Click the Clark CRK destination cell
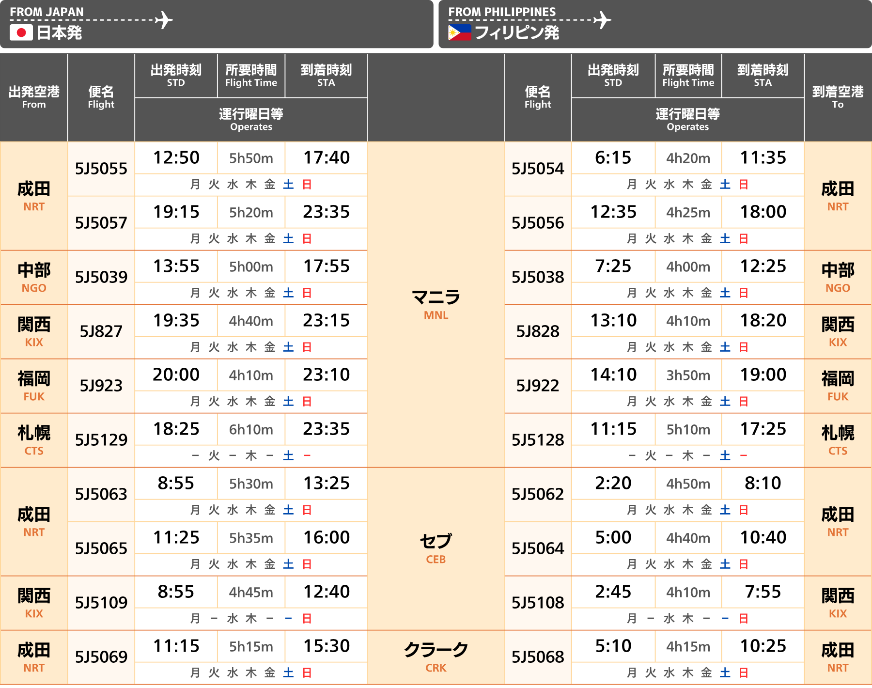Image resolution: width=872 pixels, height=688 pixels. [436, 657]
